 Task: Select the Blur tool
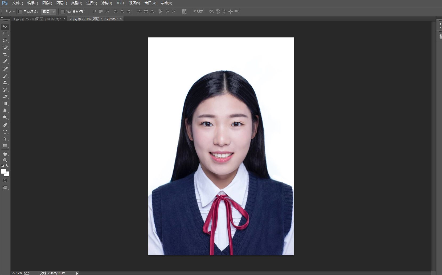(x=5, y=110)
